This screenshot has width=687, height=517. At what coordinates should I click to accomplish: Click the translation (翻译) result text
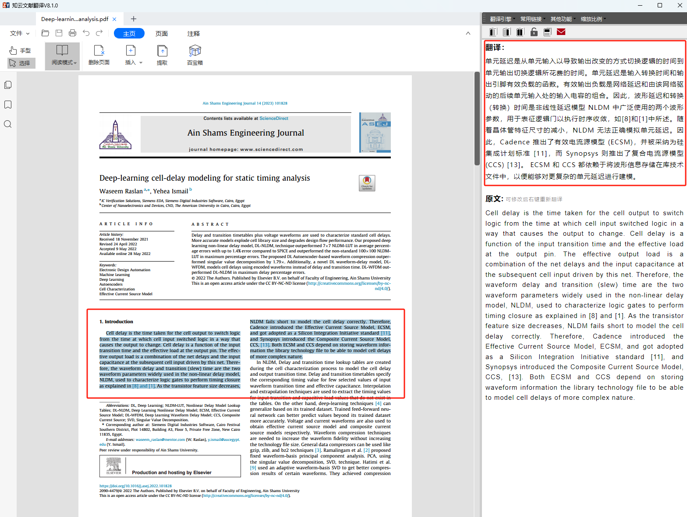coord(584,119)
